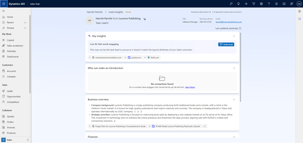Collapse the Finances section chevron
303x143 pixels.
click(x=234, y=137)
